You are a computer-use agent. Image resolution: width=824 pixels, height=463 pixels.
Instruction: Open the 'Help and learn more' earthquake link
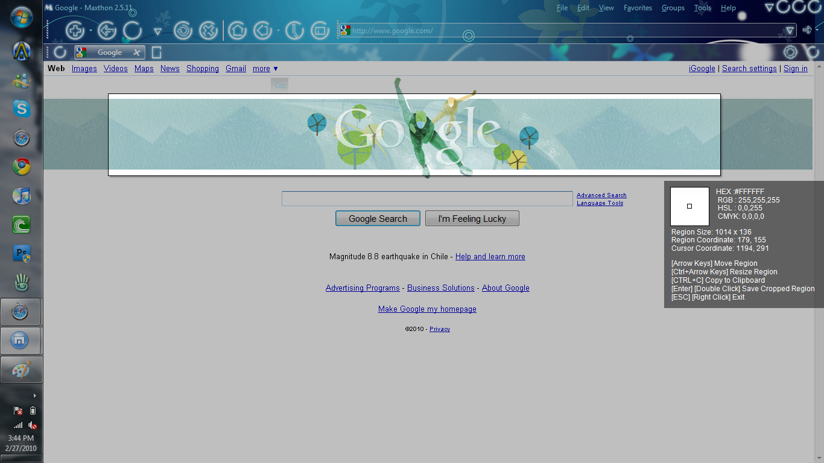490,256
